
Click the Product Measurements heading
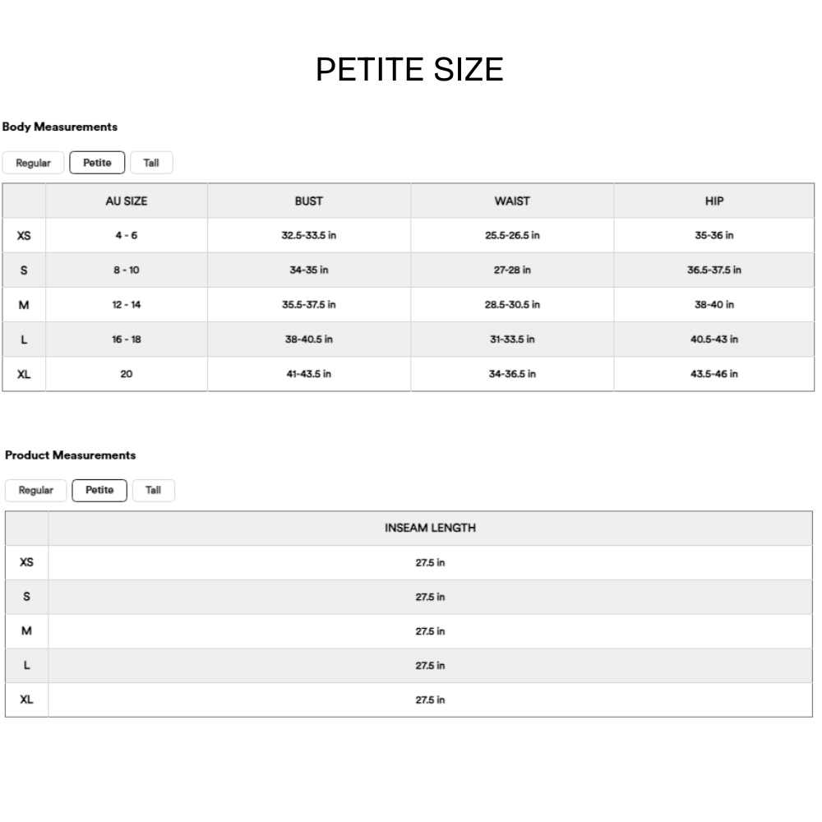70,455
